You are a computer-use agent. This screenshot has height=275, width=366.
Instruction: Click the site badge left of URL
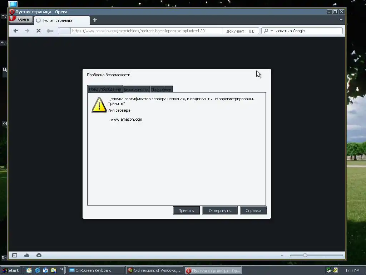[x=64, y=31]
